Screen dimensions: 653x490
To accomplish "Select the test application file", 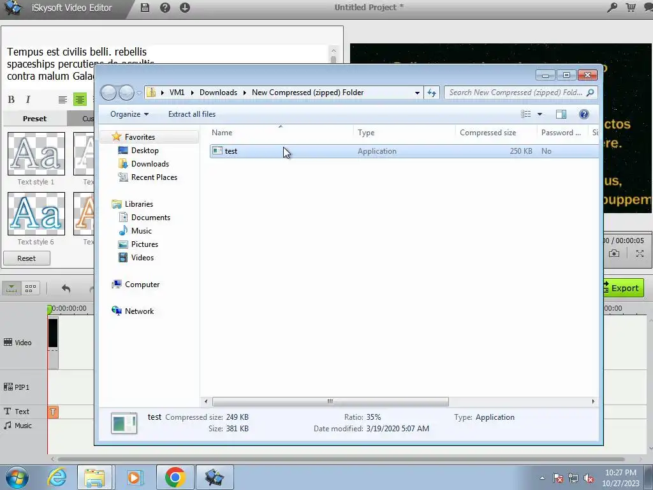I will (x=404, y=151).
